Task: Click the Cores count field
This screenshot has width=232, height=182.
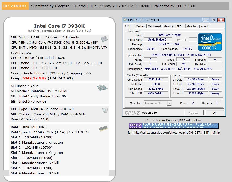Action: pos(193,103)
